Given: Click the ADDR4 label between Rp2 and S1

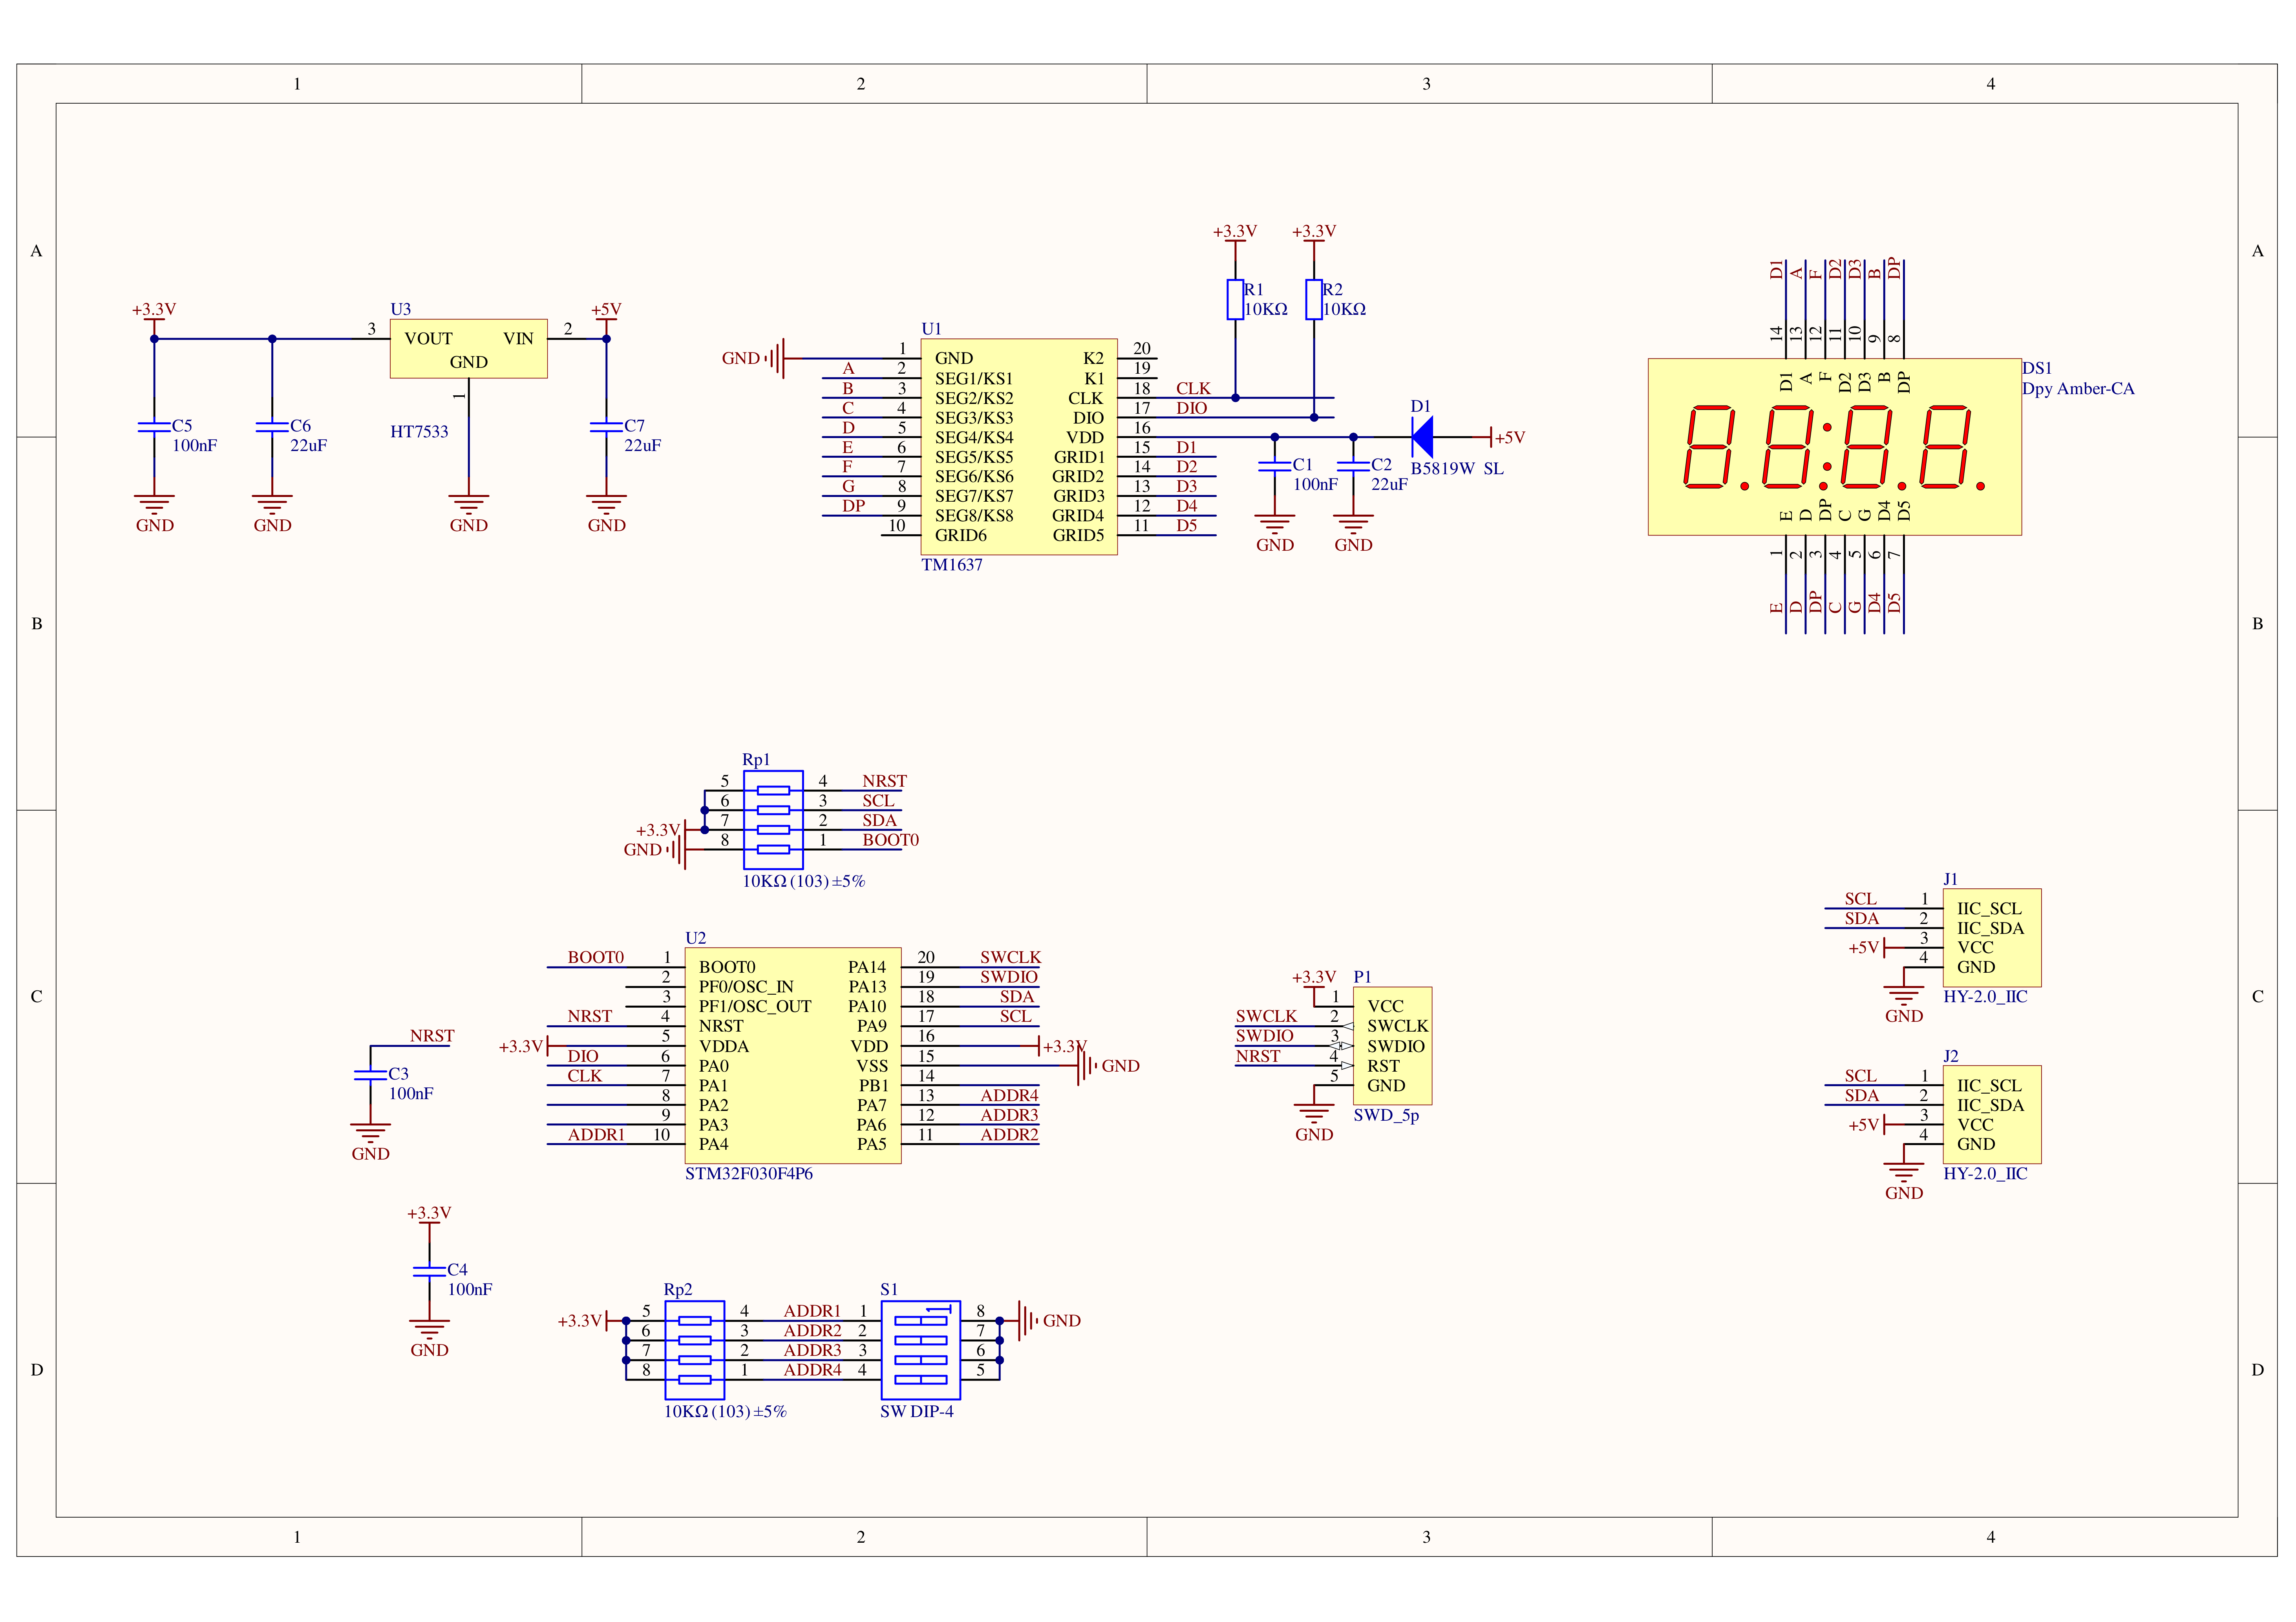Looking at the screenshot, I should pyautogui.click(x=811, y=1370).
